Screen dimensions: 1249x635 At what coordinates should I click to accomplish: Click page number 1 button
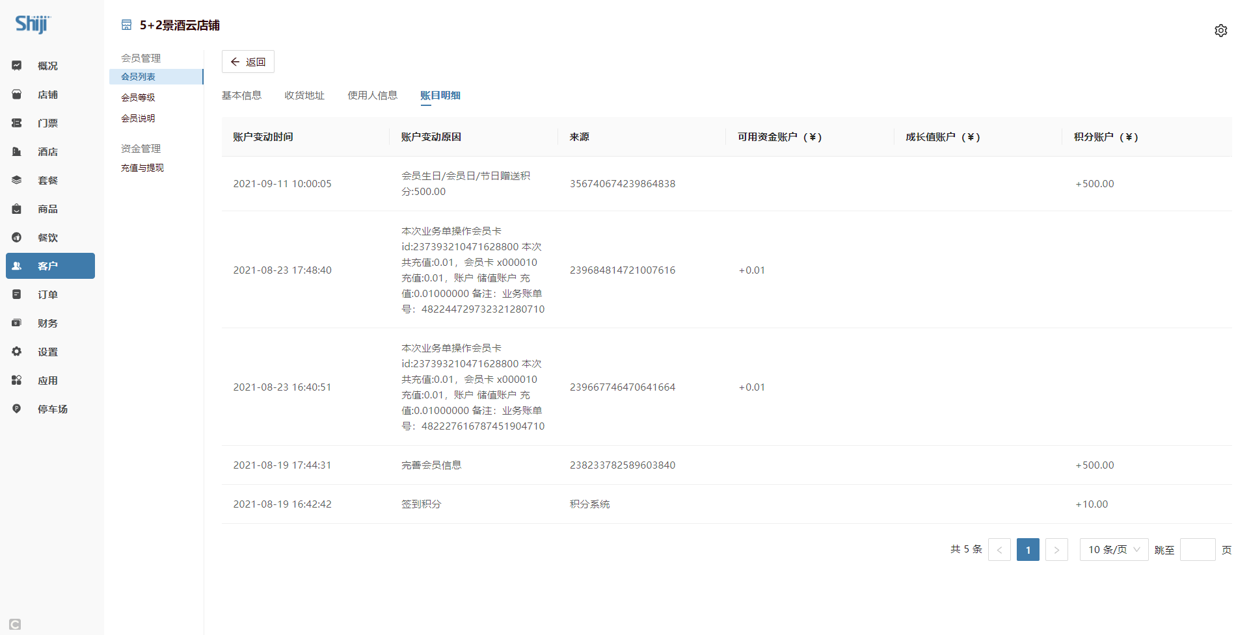1028,550
